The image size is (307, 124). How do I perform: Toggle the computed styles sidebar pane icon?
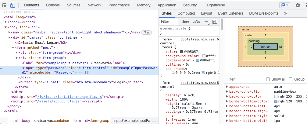tap(215, 22)
